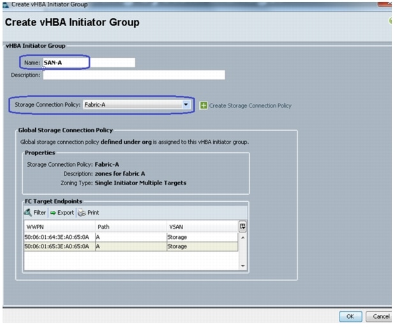Click the Export green arrow icon
The height and width of the screenshot is (336, 395).
click(53, 213)
